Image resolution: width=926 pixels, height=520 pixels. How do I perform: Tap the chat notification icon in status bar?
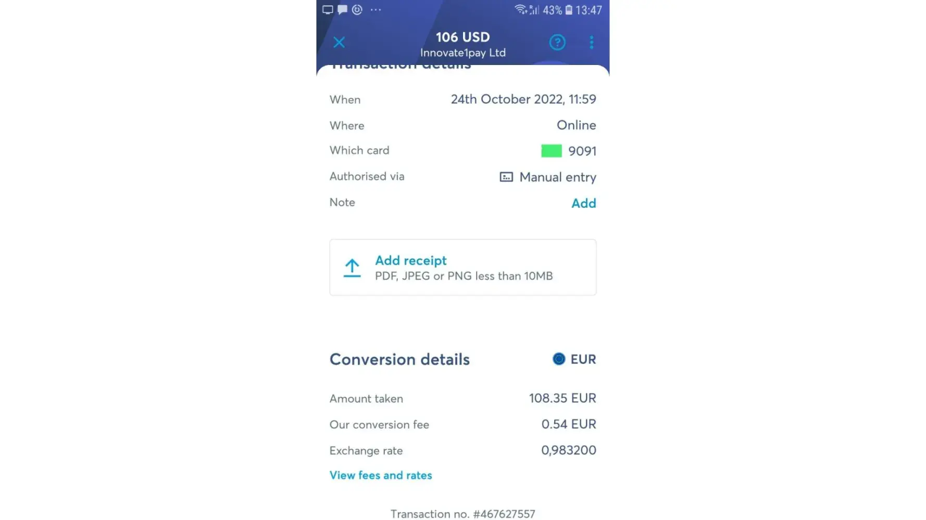(342, 10)
